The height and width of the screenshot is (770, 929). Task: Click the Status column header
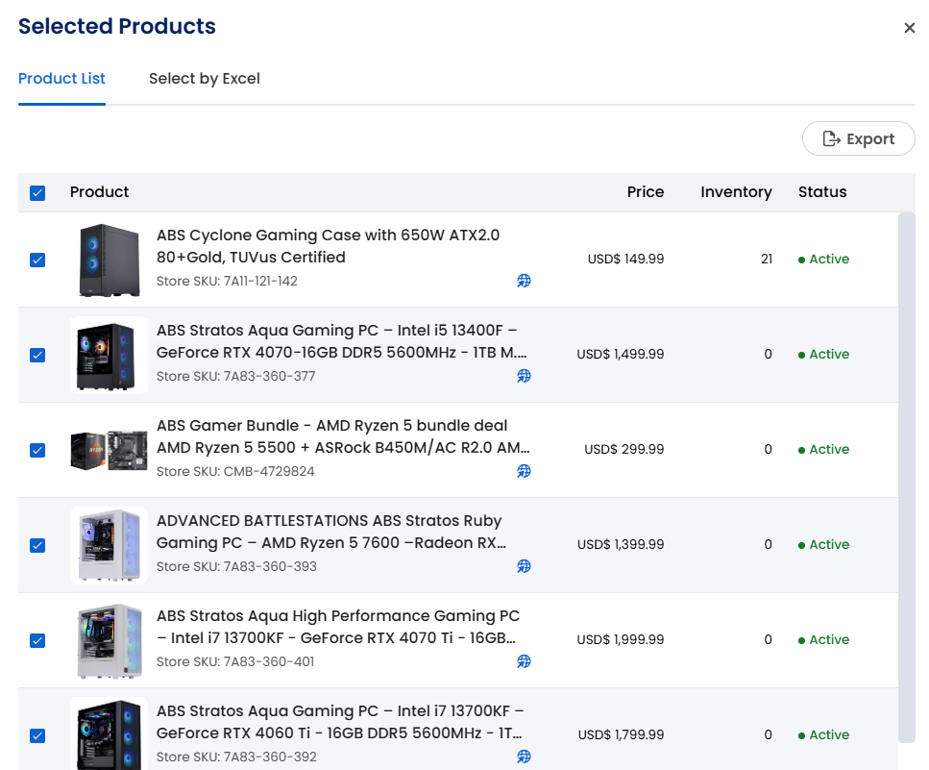pos(822,192)
